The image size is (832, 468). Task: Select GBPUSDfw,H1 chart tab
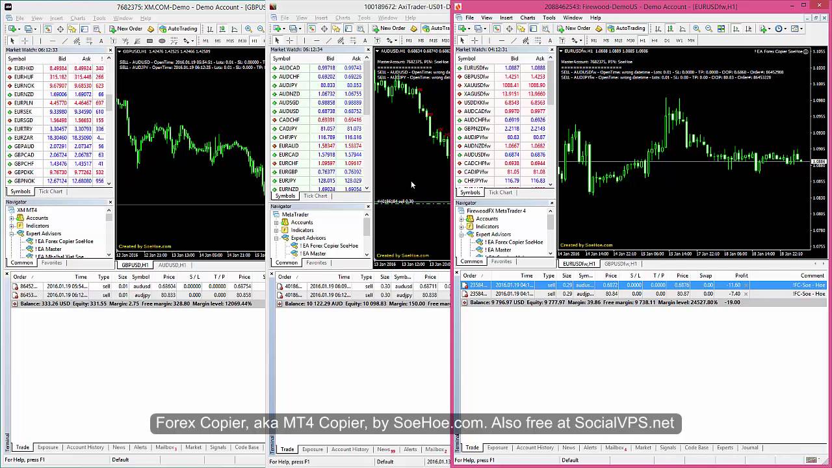click(621, 264)
